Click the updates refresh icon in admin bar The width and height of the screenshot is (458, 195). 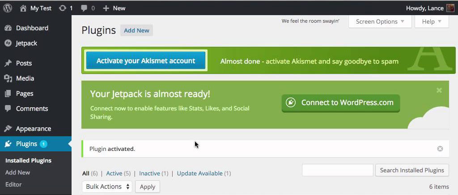tap(63, 8)
